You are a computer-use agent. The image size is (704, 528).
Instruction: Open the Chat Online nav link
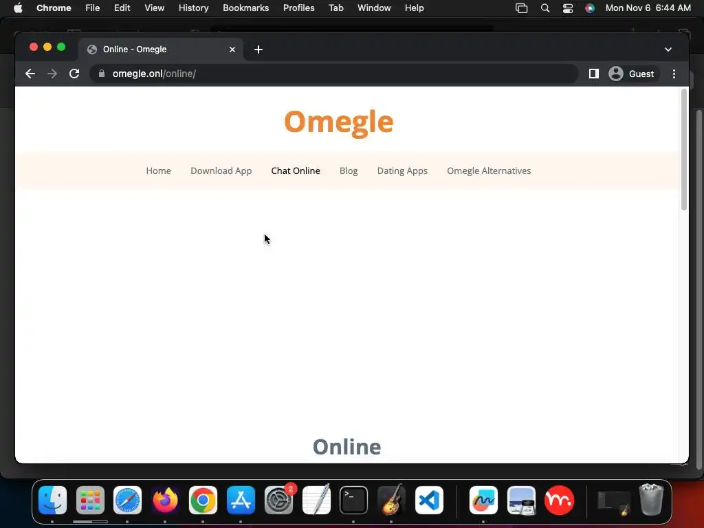[x=296, y=170]
